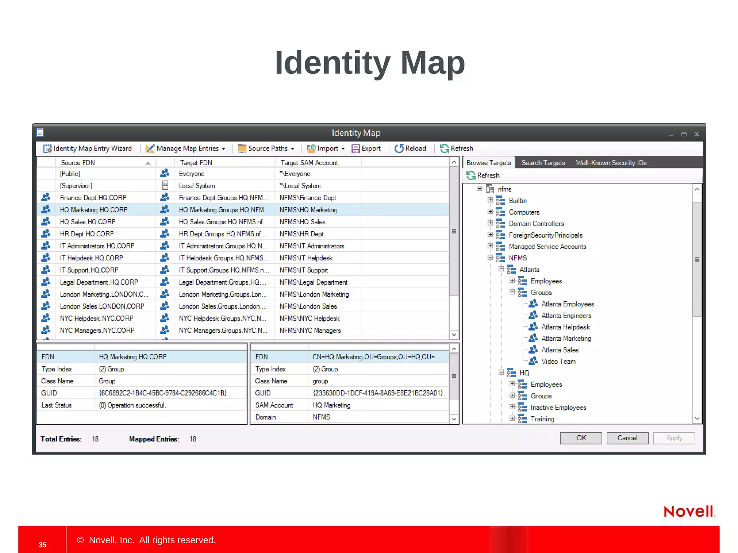Expand the Builtin tree node
Screen dimensions: 738x553
490,200
